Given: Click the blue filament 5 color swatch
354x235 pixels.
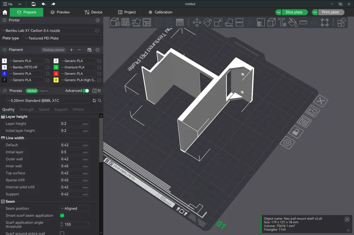Looking at the screenshot, I should (4, 74).
